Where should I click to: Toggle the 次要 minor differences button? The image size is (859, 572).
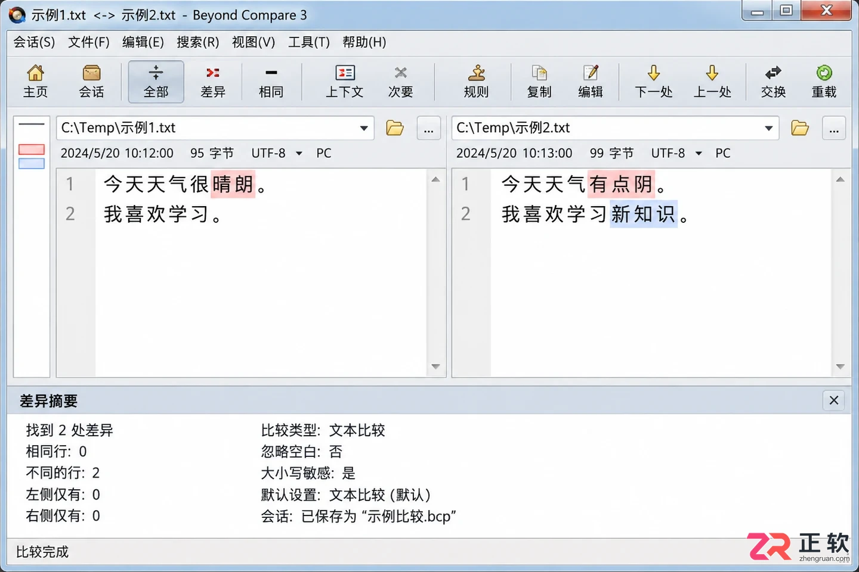tap(400, 82)
